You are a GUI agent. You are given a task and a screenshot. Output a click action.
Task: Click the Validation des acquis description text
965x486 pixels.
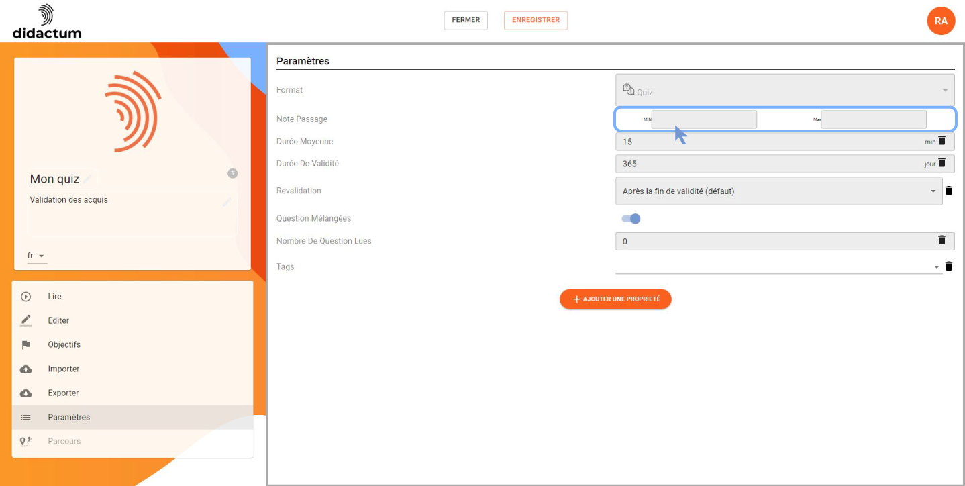point(68,200)
